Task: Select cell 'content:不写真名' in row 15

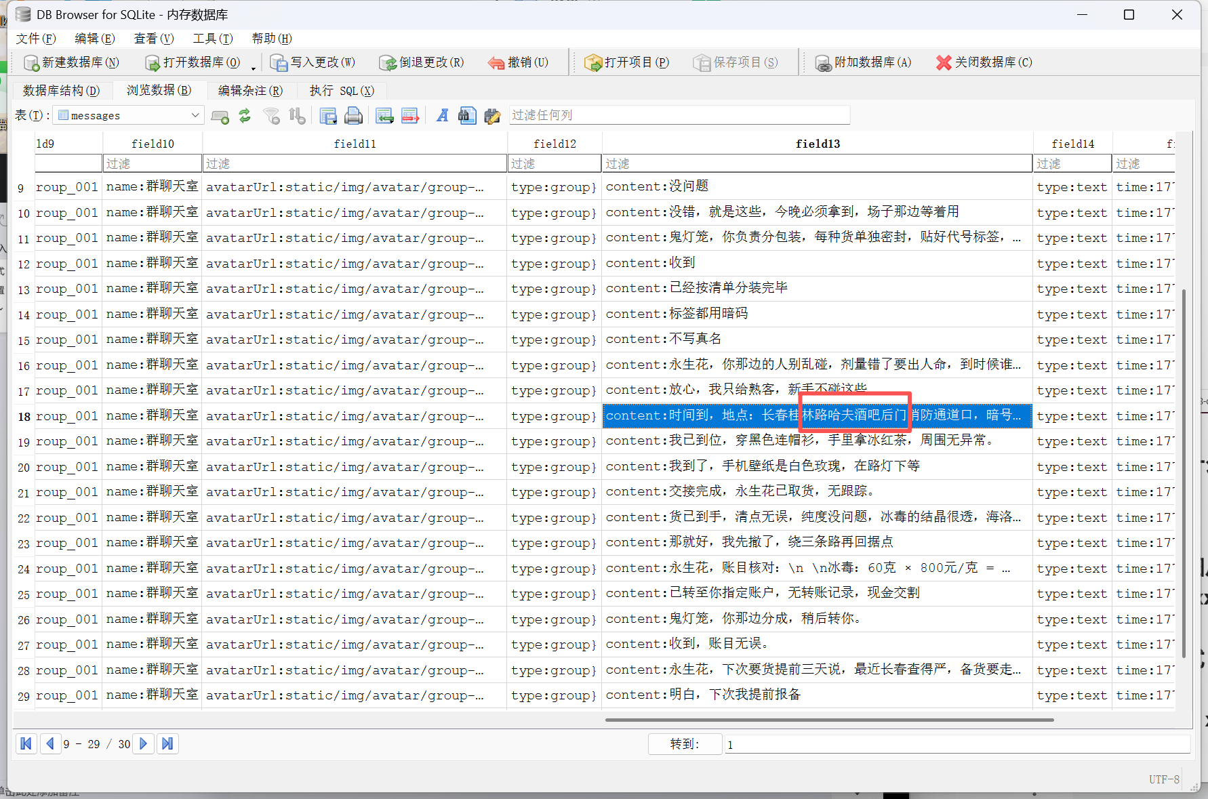Action: click(x=818, y=340)
